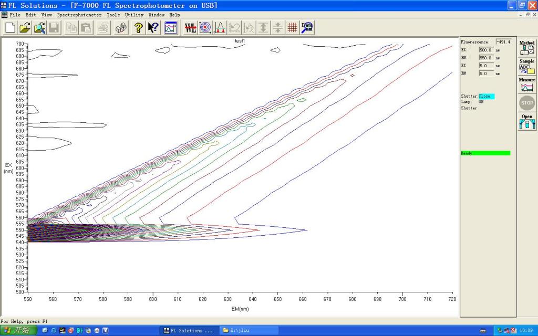Open the Help question mark icon
The height and width of the screenshot is (336, 538).
pos(139,28)
